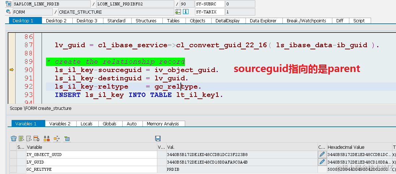
Task: Click line number 92 in editor gutter
Action: [x=29, y=86]
